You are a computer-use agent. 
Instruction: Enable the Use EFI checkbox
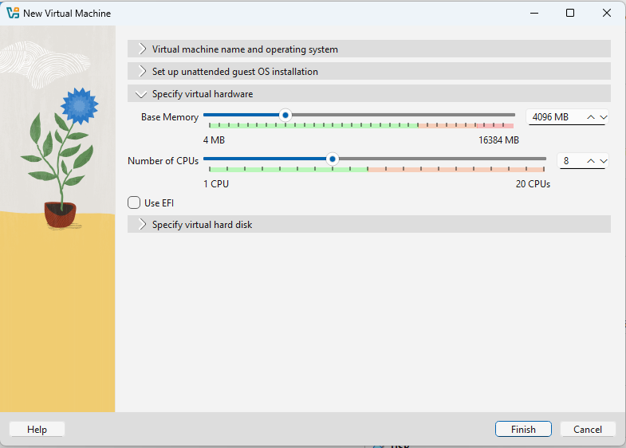135,202
